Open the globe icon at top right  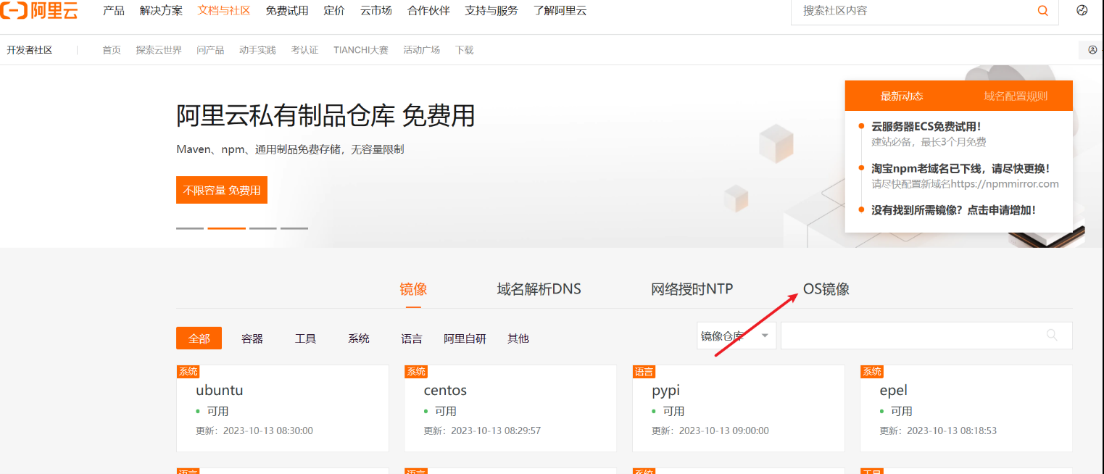click(1082, 10)
